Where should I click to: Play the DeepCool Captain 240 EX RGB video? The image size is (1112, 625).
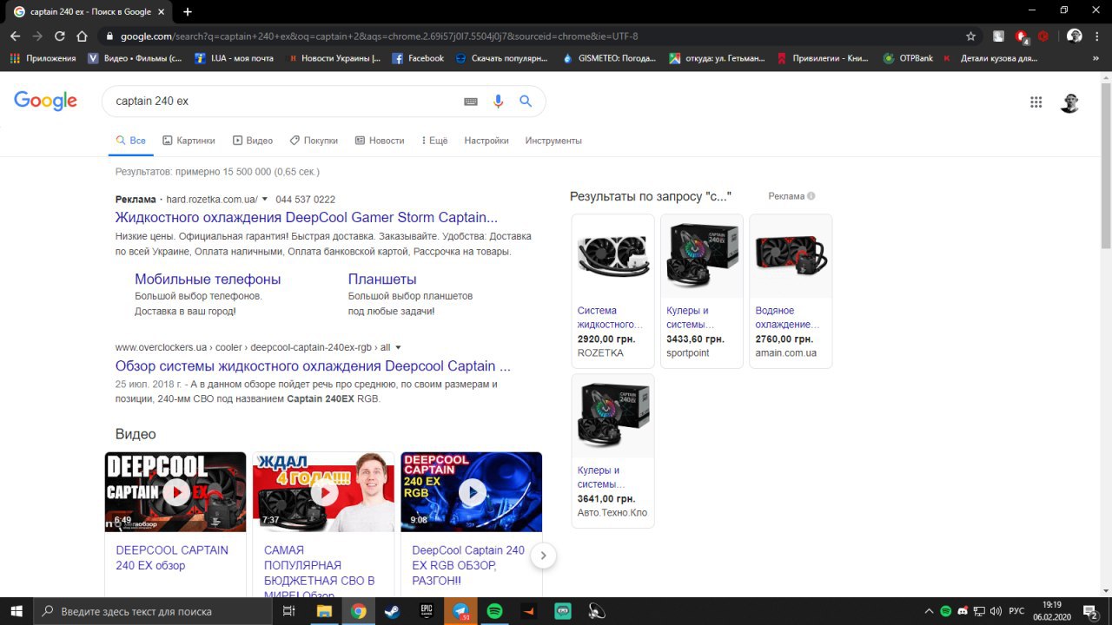coord(472,492)
